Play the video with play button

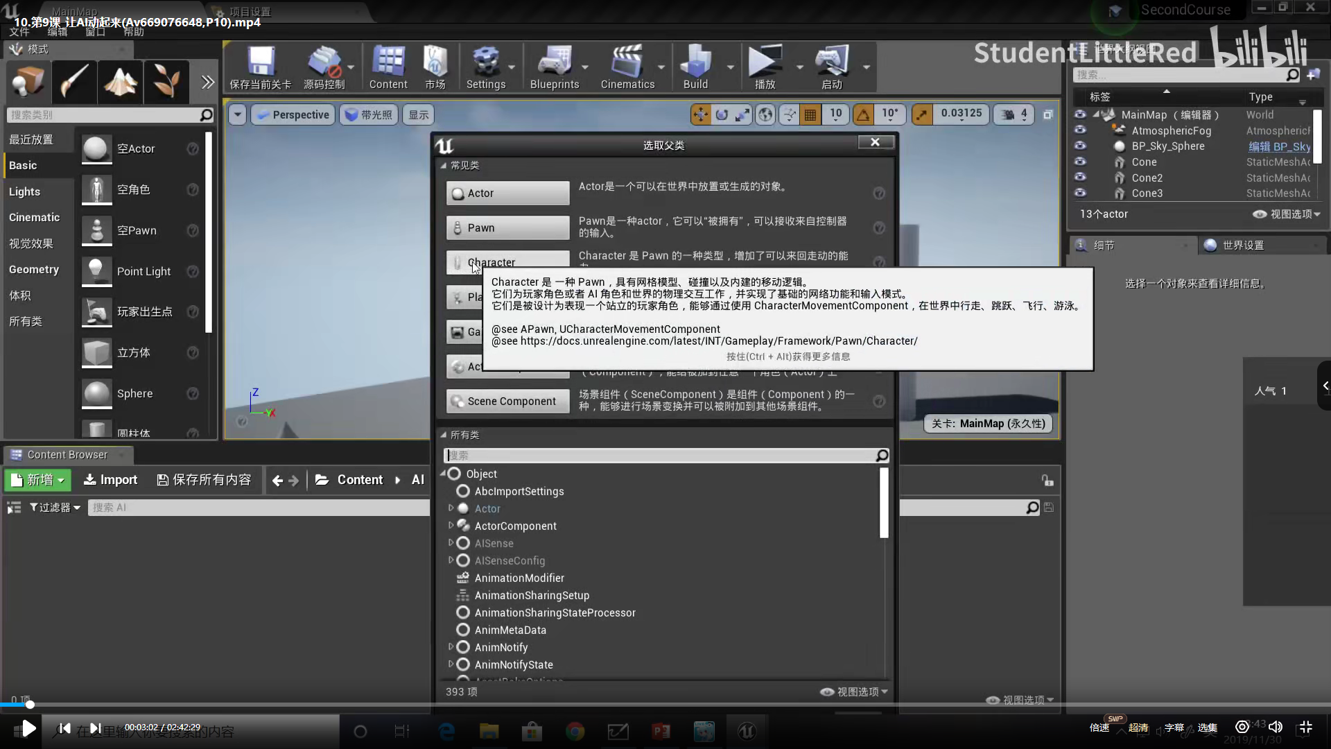(28, 728)
